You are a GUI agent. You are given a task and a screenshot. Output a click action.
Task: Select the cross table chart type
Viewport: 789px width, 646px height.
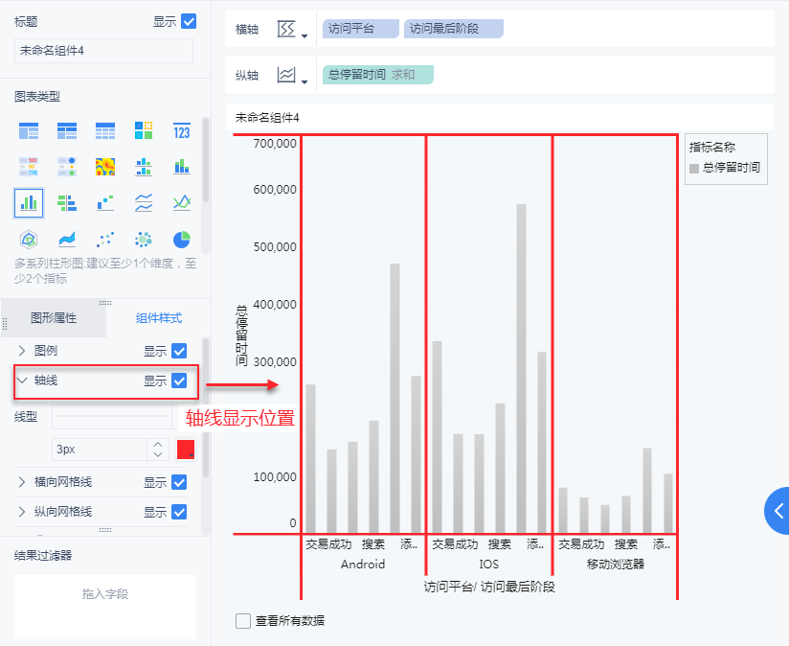[67, 130]
